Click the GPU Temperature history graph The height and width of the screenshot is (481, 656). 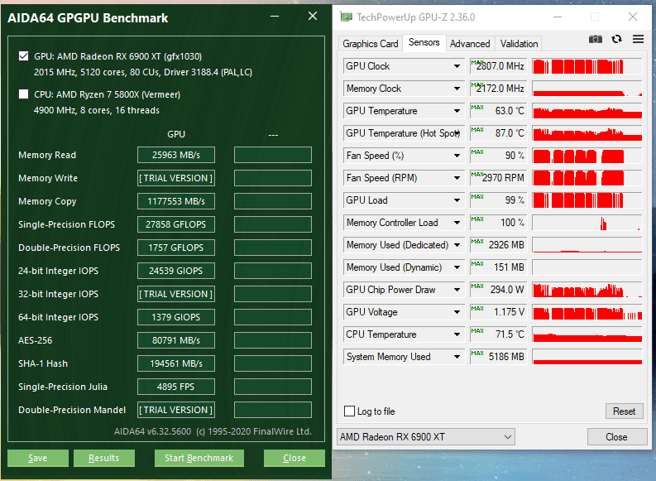[587, 111]
